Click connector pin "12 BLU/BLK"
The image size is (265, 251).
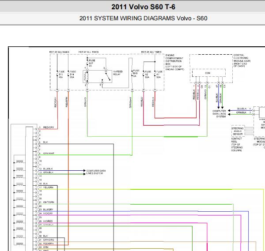click(x=46, y=169)
